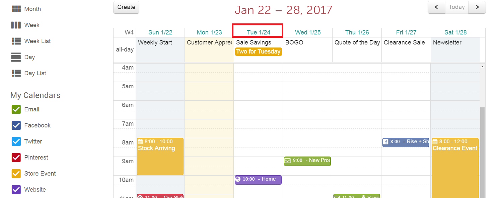
Task: Open the Facebook Rise + Shine event
Action: (x=406, y=142)
